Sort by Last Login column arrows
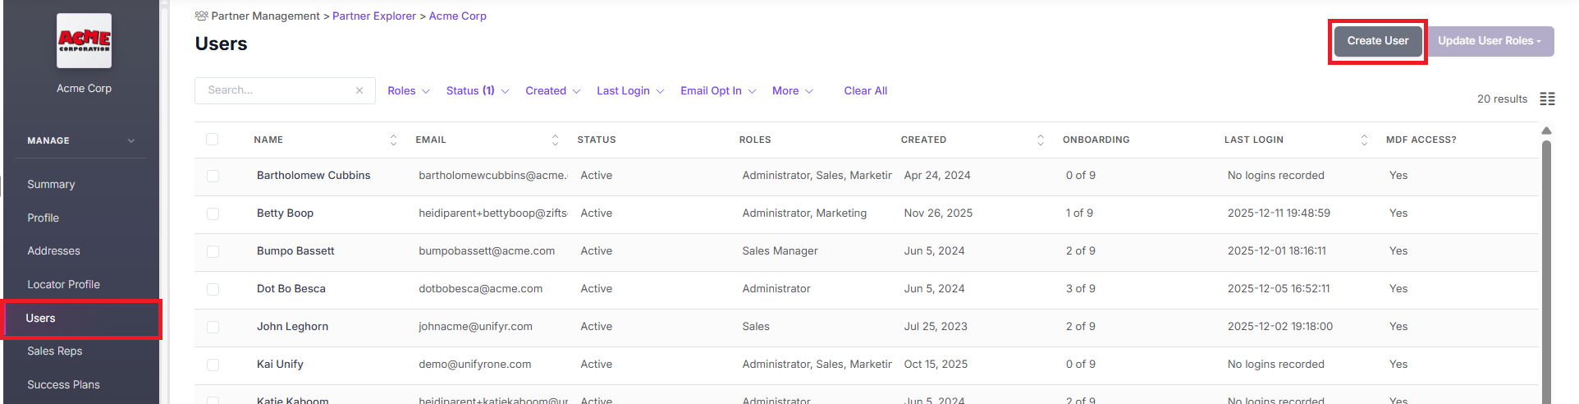 click(1364, 140)
